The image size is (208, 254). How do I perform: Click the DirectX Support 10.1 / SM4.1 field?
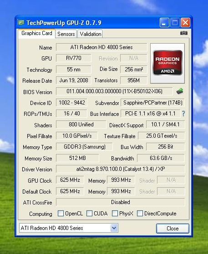click(x=166, y=125)
